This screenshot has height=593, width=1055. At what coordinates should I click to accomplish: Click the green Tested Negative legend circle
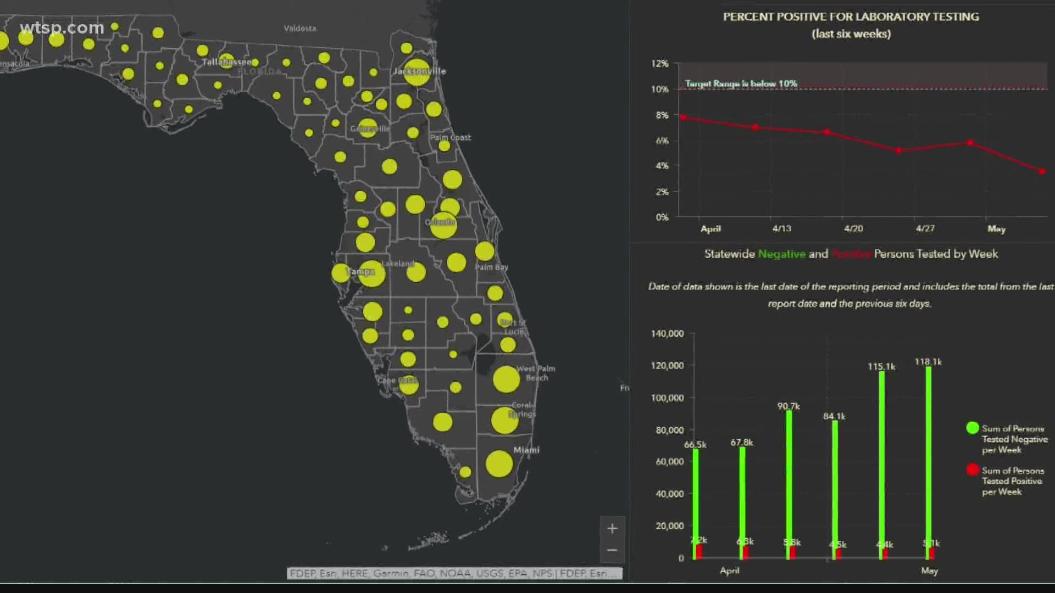coord(972,428)
